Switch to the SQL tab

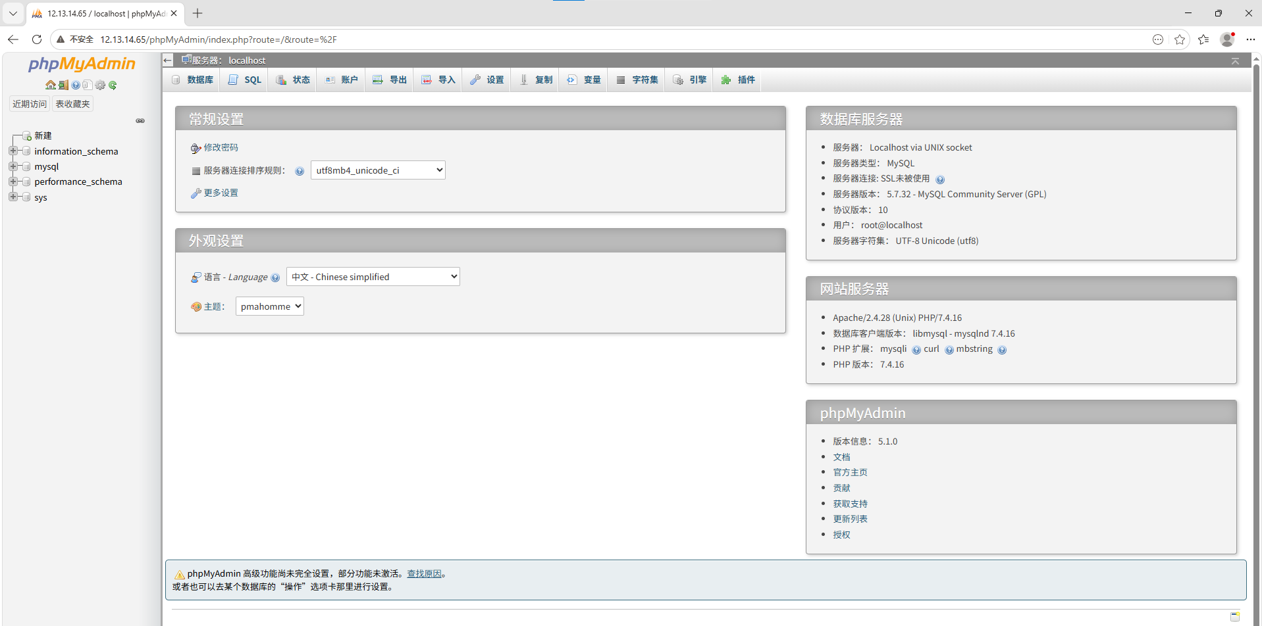pyautogui.click(x=244, y=80)
